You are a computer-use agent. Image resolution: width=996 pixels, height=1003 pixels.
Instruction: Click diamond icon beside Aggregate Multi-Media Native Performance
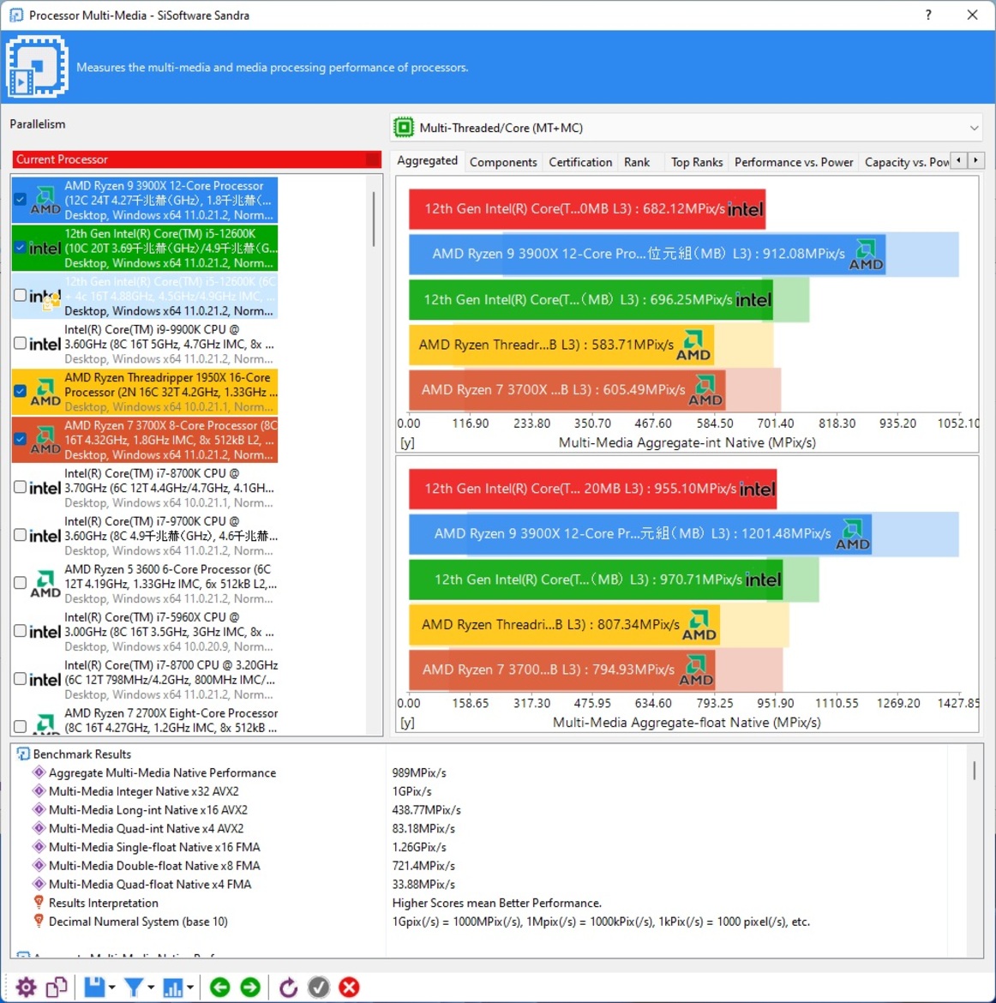[39, 772]
